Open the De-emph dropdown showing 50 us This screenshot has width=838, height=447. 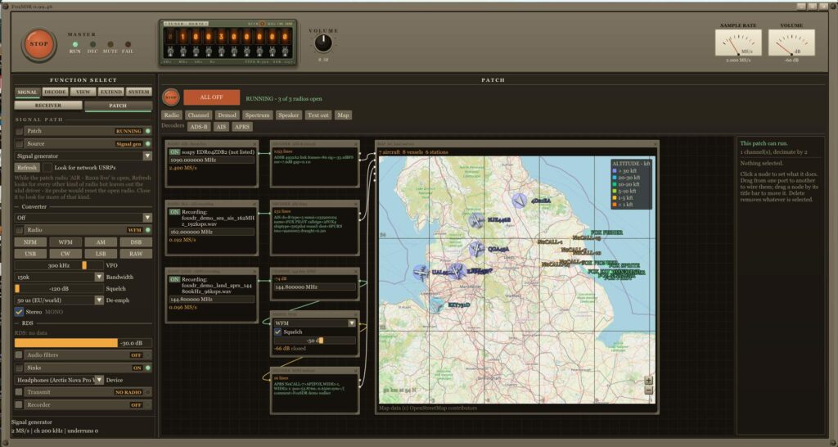(x=59, y=300)
